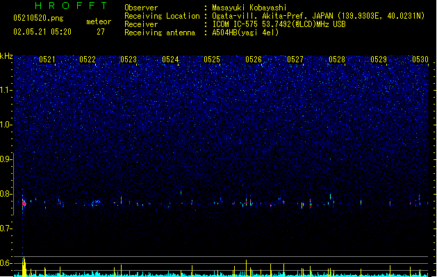
Task: Click the 1.1 kHz axis label
Action: [6, 90]
